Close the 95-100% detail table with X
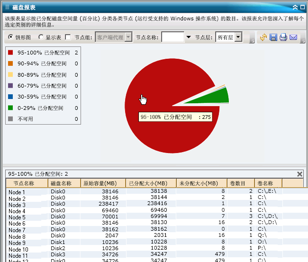308x262 pixels. point(299,174)
